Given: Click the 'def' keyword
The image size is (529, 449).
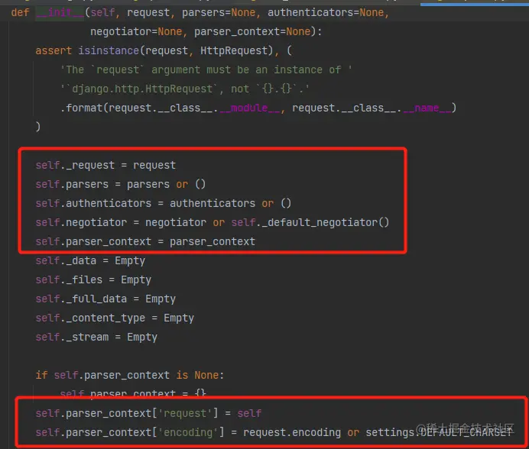Looking at the screenshot, I should 20,13.
